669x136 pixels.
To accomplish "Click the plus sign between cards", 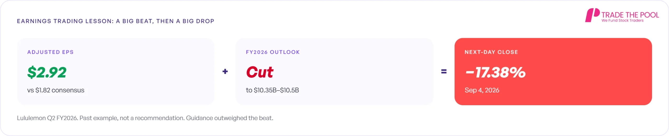I will click(x=225, y=71).
